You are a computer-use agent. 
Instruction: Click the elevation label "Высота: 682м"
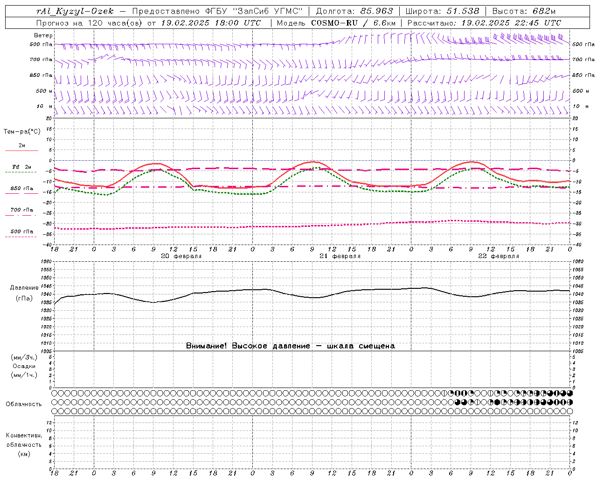pos(524,11)
